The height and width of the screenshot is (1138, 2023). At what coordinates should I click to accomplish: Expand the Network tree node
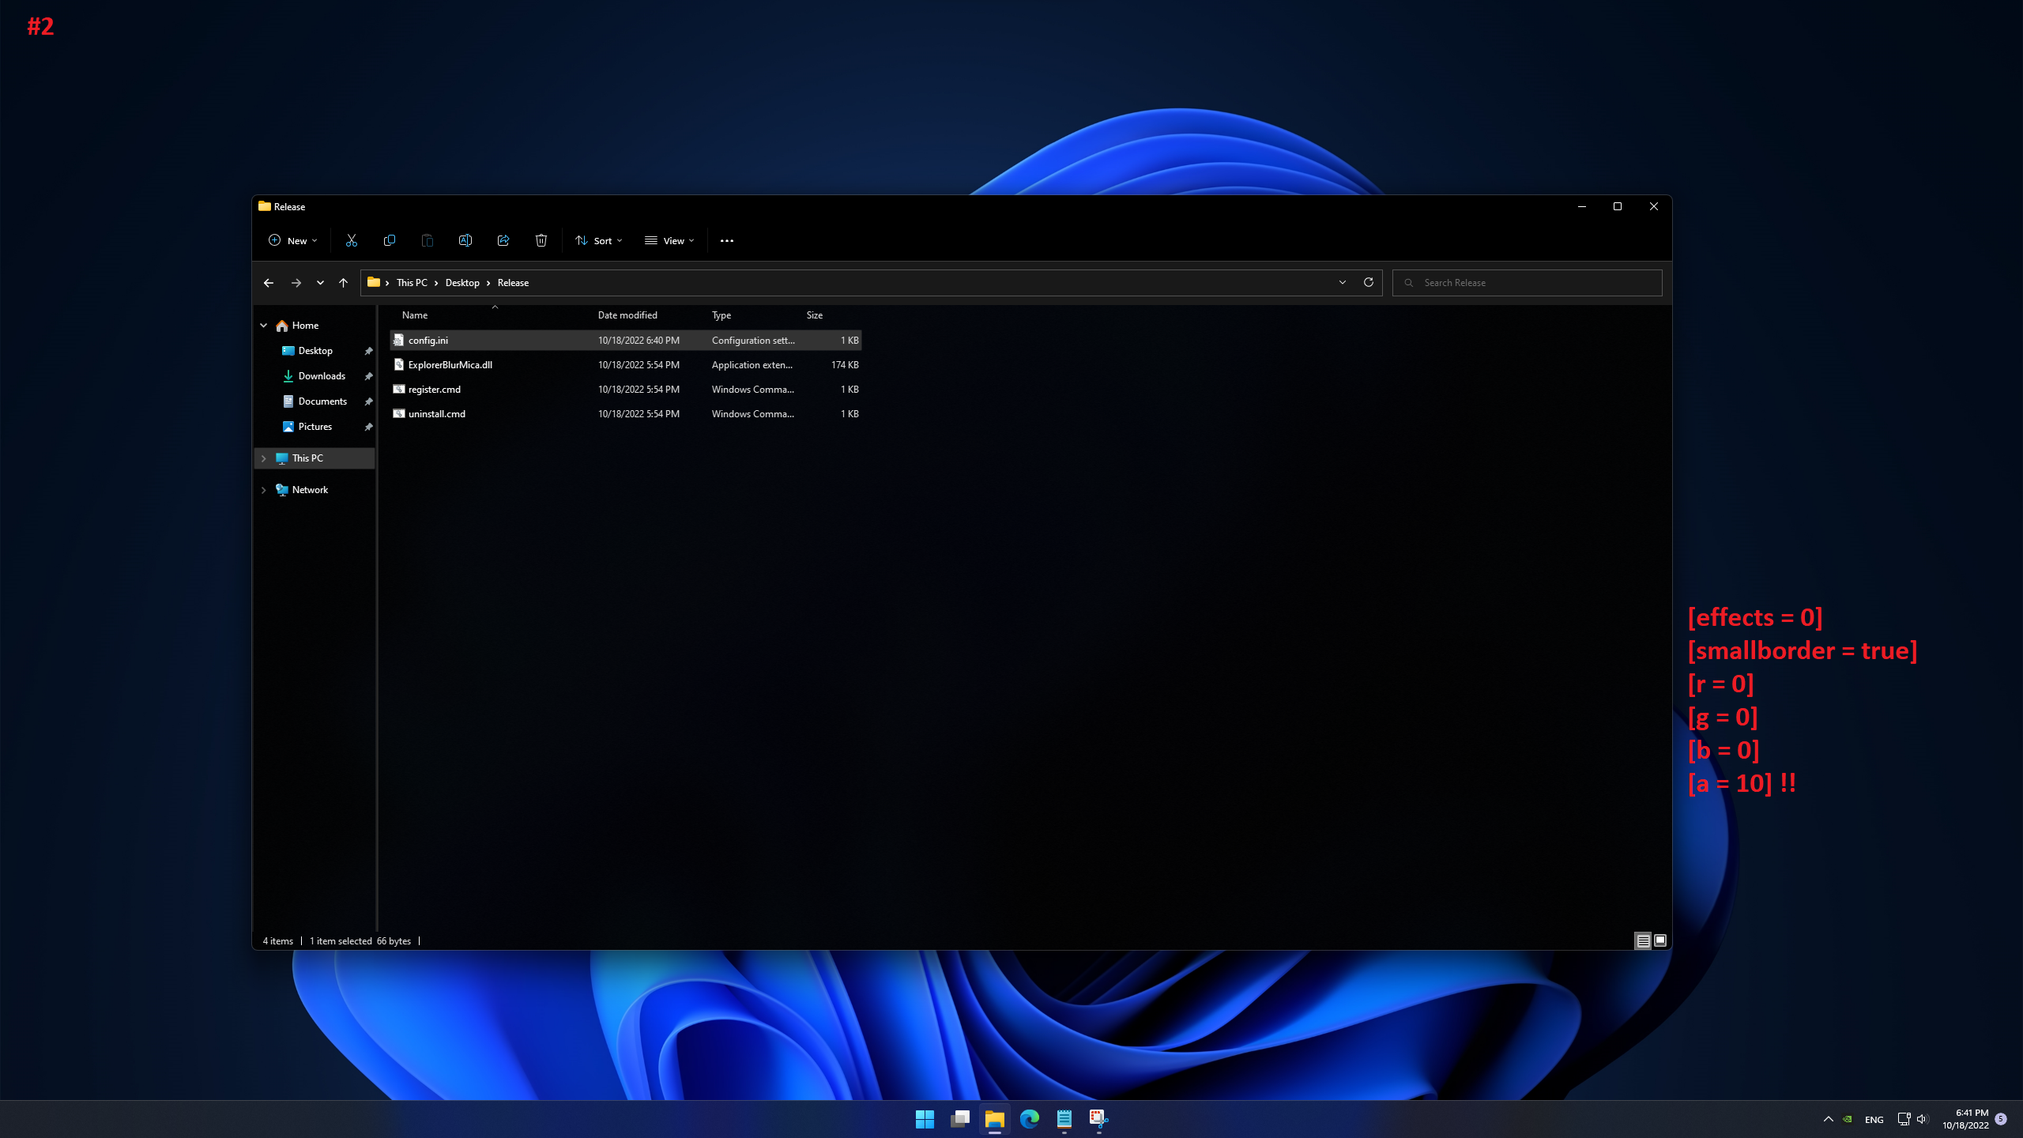[264, 490]
